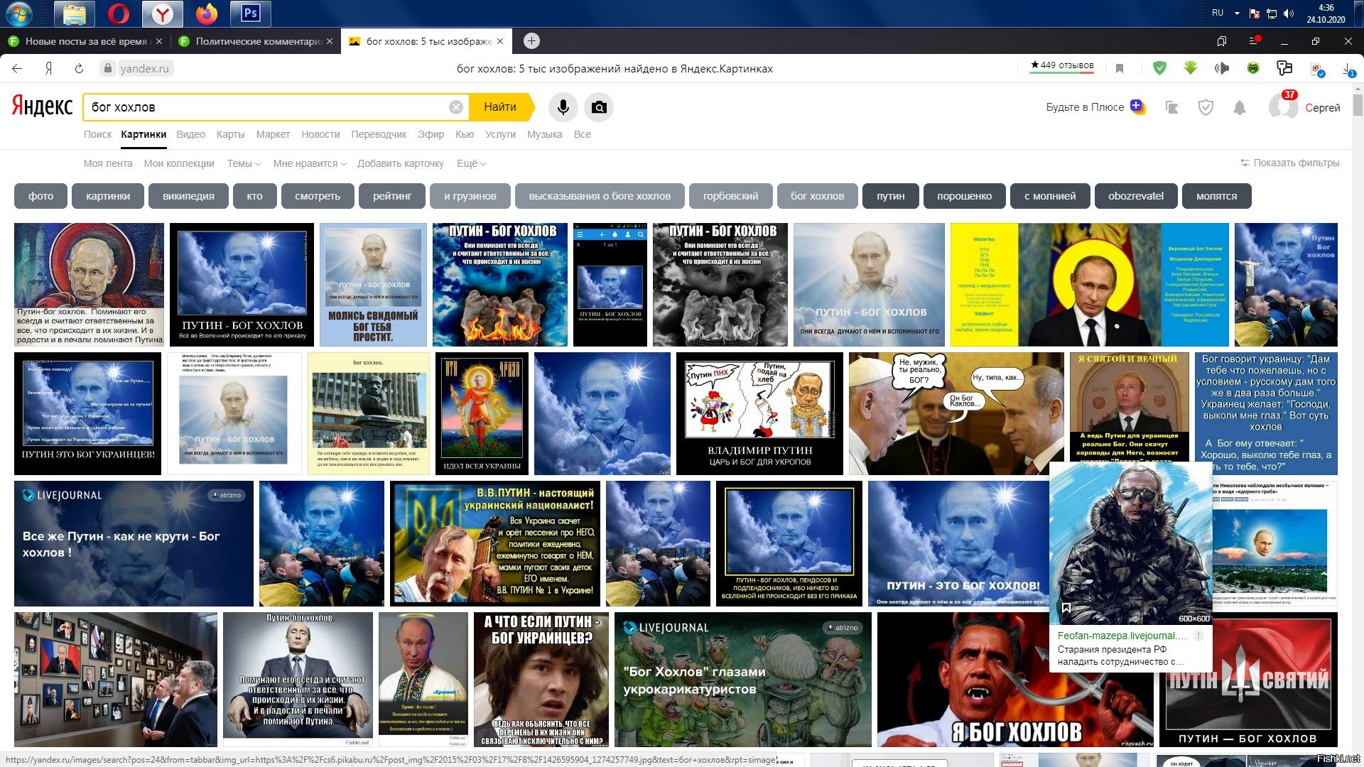Open the green download arrow extension
The height and width of the screenshot is (767, 1364).
click(x=1191, y=67)
